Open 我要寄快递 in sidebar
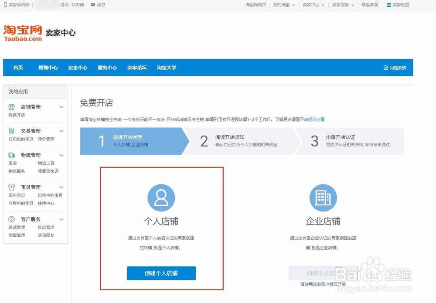Image resolution: width=436 pixels, height=303 pixels. [48, 171]
